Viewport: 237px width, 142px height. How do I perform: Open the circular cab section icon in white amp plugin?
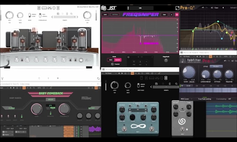point(54,8)
